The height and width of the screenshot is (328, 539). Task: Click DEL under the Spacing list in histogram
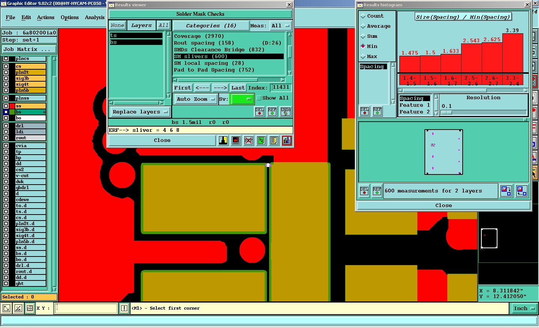(364, 111)
